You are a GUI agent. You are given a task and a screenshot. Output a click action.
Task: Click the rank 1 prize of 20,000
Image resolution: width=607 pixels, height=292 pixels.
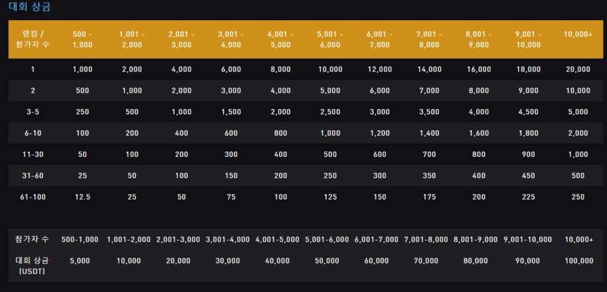pyautogui.click(x=578, y=70)
